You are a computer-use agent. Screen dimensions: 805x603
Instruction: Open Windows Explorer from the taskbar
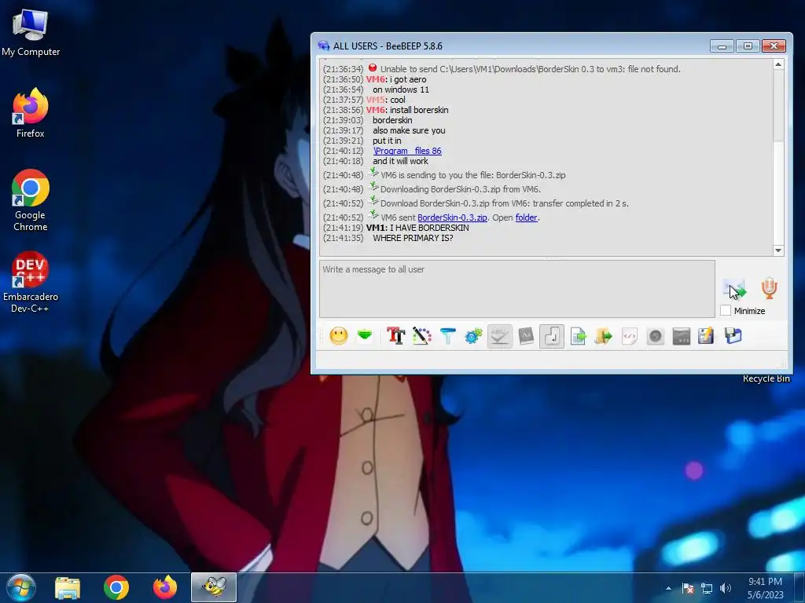[68, 587]
